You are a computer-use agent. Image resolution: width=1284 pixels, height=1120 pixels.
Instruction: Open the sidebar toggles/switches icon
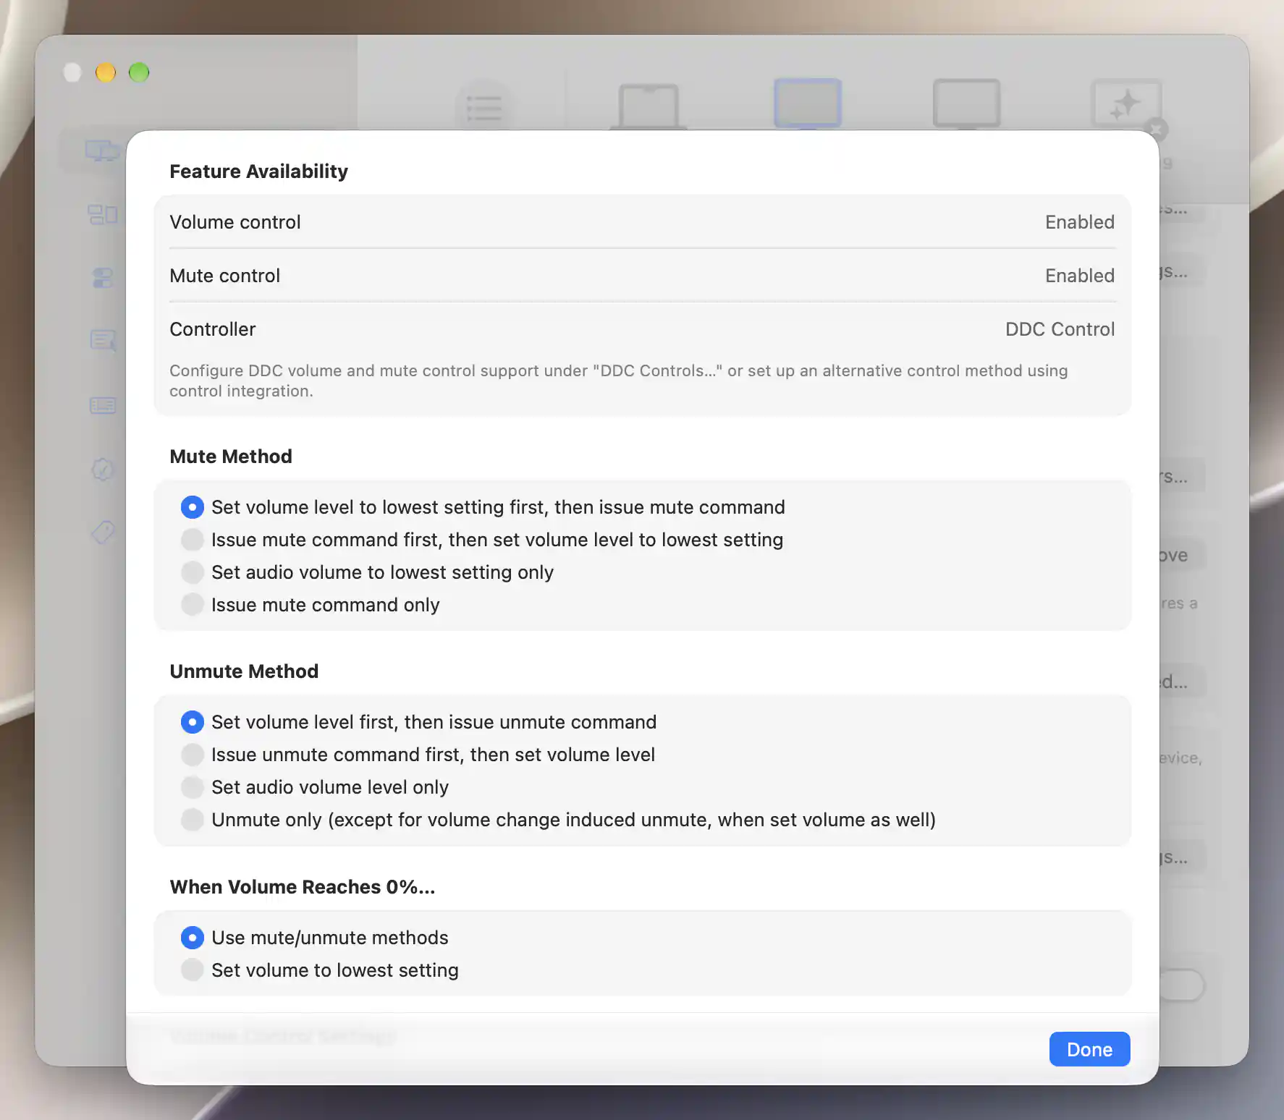(x=103, y=278)
